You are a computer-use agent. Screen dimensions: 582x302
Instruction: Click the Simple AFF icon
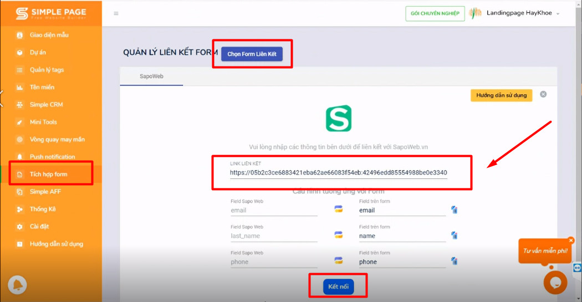[x=19, y=192]
